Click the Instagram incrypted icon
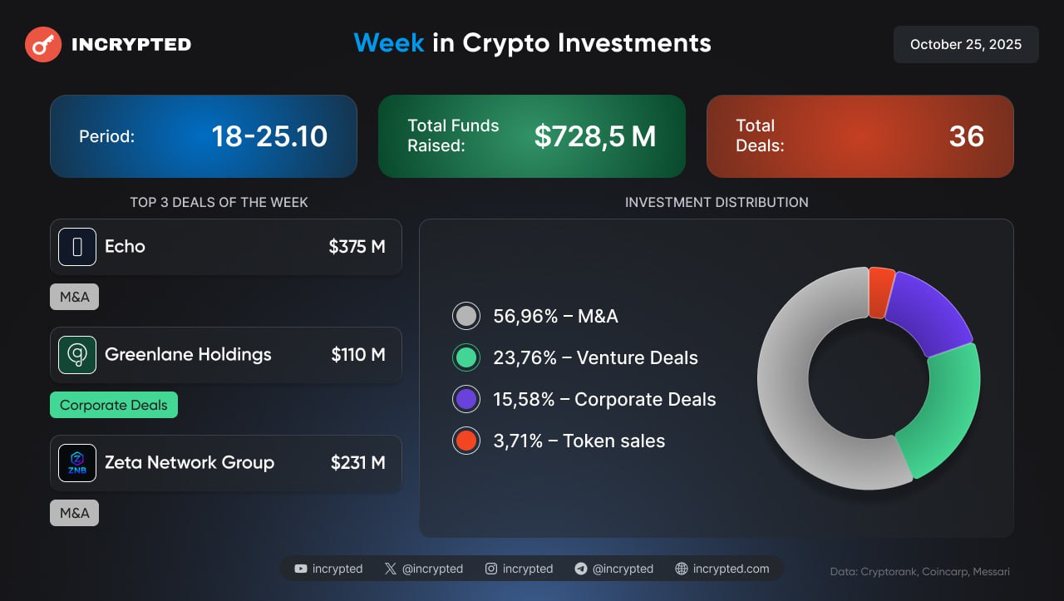Viewport: 1064px width, 601px height. tap(491, 569)
